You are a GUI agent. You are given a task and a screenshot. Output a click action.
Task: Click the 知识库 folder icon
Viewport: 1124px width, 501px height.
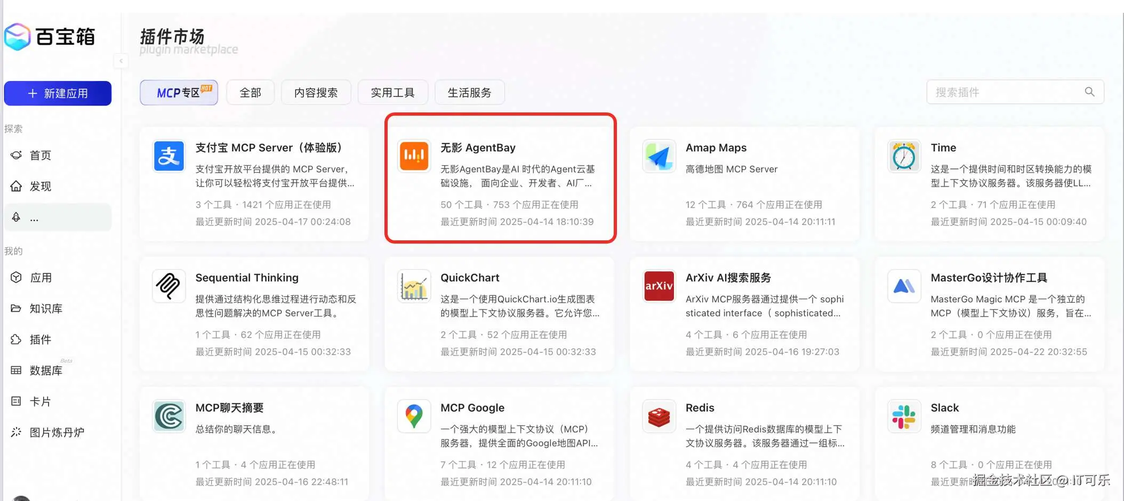point(17,308)
